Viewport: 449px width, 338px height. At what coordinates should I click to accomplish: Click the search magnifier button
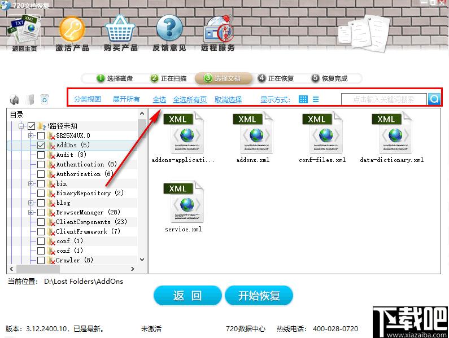pos(434,99)
